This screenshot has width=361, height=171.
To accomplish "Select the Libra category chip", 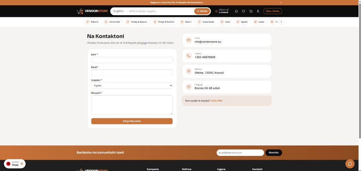I will [225, 22].
